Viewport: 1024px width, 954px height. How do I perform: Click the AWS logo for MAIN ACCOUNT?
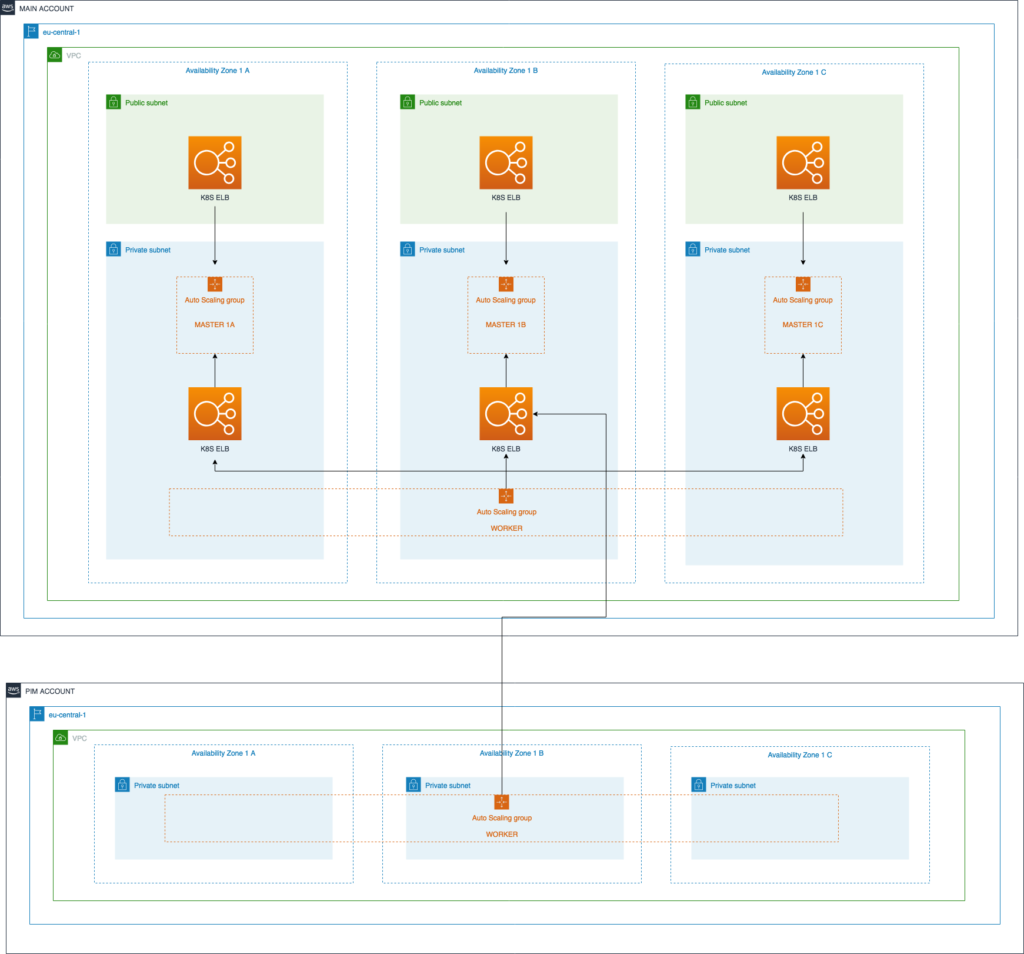[8, 8]
